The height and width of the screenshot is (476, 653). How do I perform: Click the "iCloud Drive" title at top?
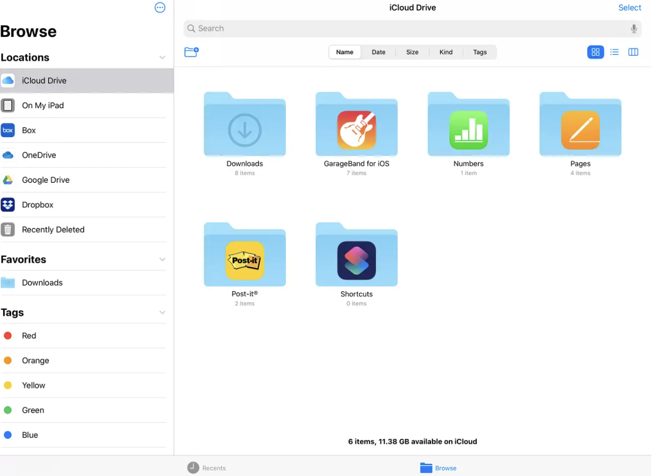(412, 8)
